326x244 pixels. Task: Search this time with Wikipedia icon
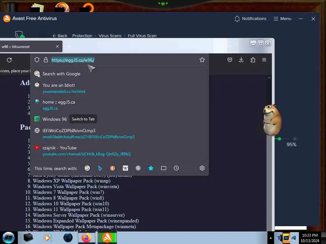coord(125,168)
